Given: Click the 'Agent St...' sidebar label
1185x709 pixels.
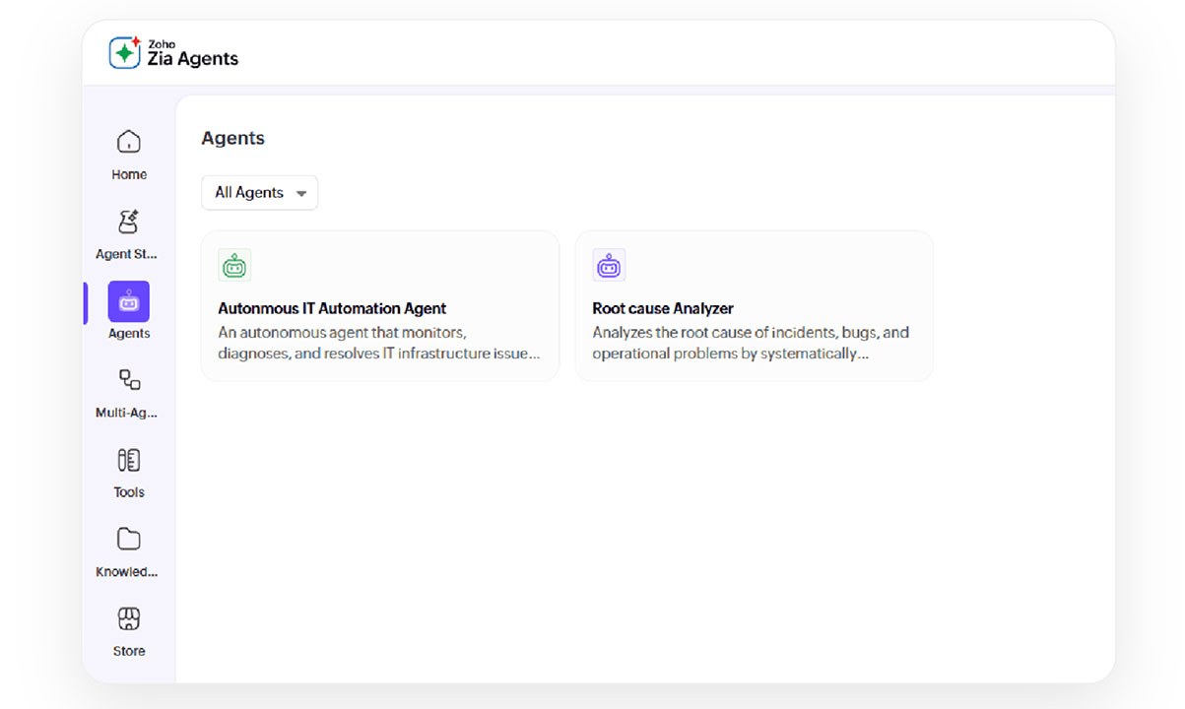Looking at the screenshot, I should tap(127, 254).
